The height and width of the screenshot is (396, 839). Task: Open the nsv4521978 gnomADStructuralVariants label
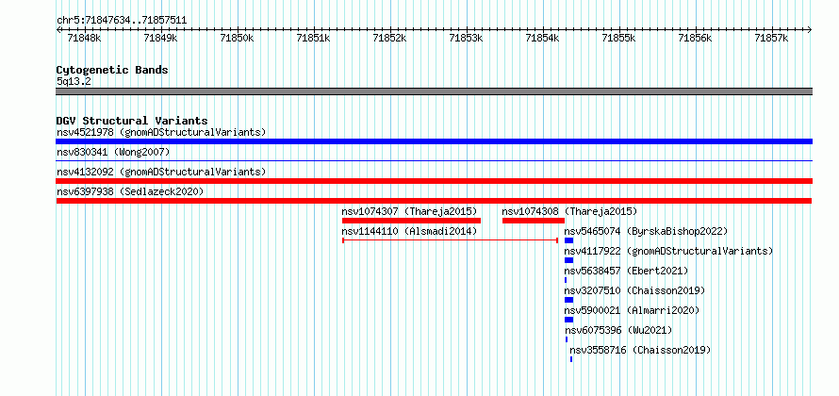(x=161, y=132)
